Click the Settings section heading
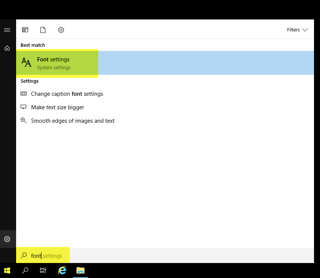320x278 pixels. click(30, 81)
